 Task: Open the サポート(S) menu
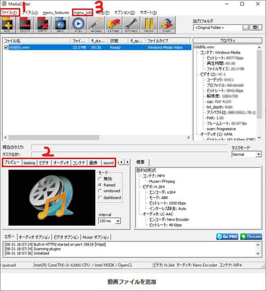(148, 12)
